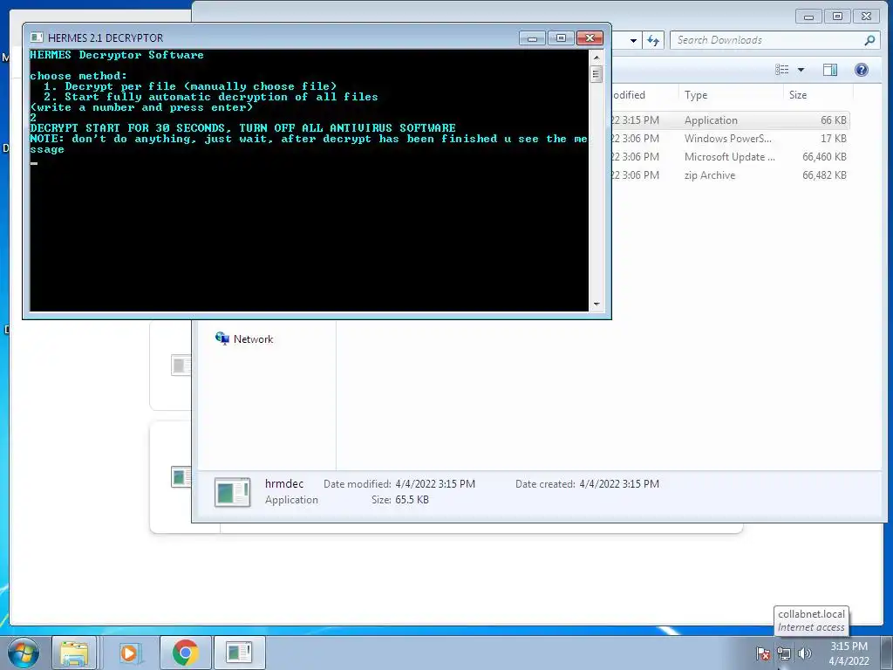Click the hrmdec decryptor taskbar button
The image size is (893, 670).
[x=239, y=653]
